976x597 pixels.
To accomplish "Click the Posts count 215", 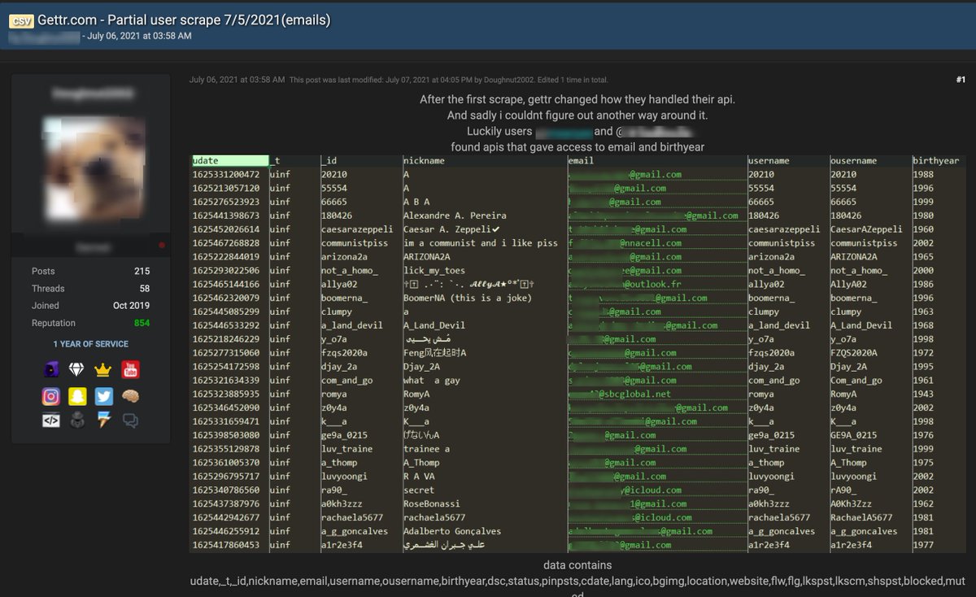I will point(142,272).
